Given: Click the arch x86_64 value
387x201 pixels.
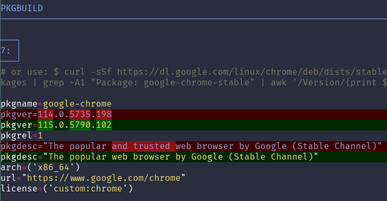Looking at the screenshot, I should pyautogui.click(x=54, y=168).
